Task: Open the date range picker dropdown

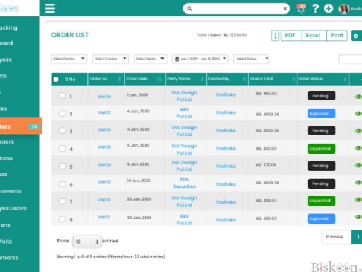Action: pyautogui.click(x=200, y=59)
